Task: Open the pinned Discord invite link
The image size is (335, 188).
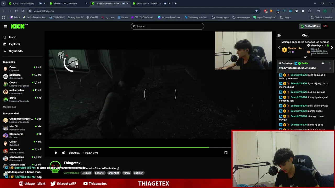Action: 298,68
